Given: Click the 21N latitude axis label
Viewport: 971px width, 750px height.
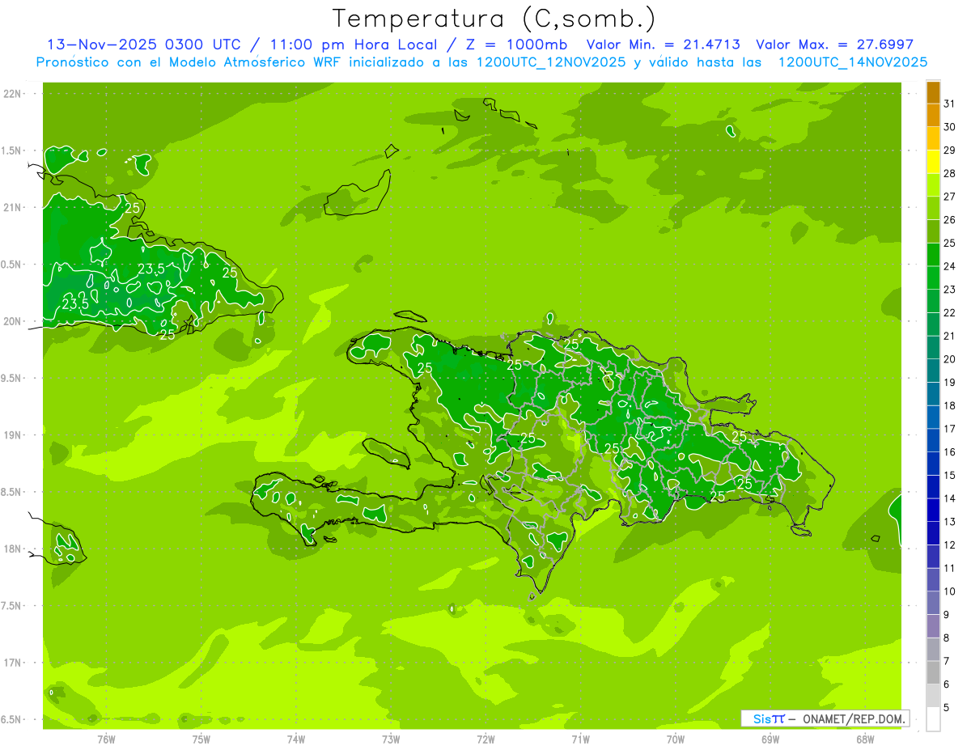Looking at the screenshot, I should click(13, 207).
